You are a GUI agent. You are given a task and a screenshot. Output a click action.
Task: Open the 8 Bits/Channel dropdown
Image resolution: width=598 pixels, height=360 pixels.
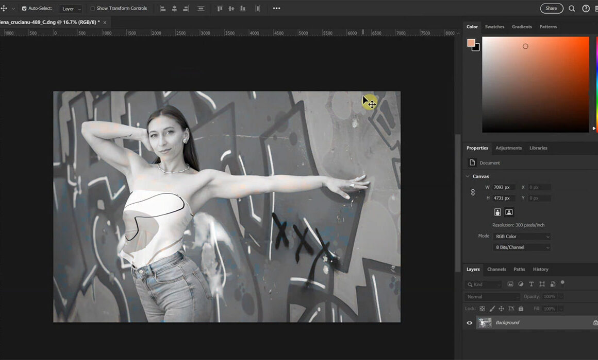click(x=521, y=247)
